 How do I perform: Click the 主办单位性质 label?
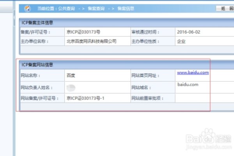tap(145, 41)
